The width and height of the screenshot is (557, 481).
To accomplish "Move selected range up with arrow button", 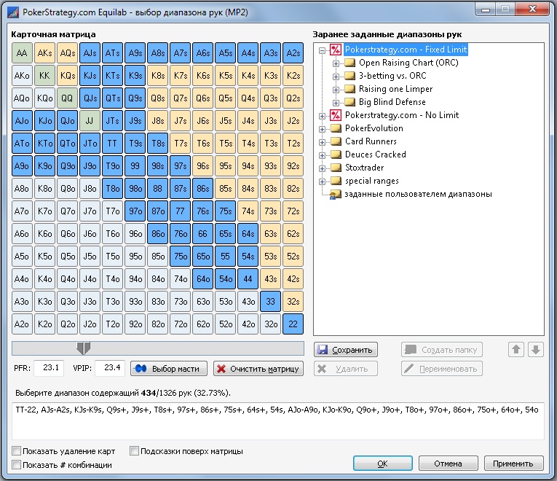I will point(516,350).
